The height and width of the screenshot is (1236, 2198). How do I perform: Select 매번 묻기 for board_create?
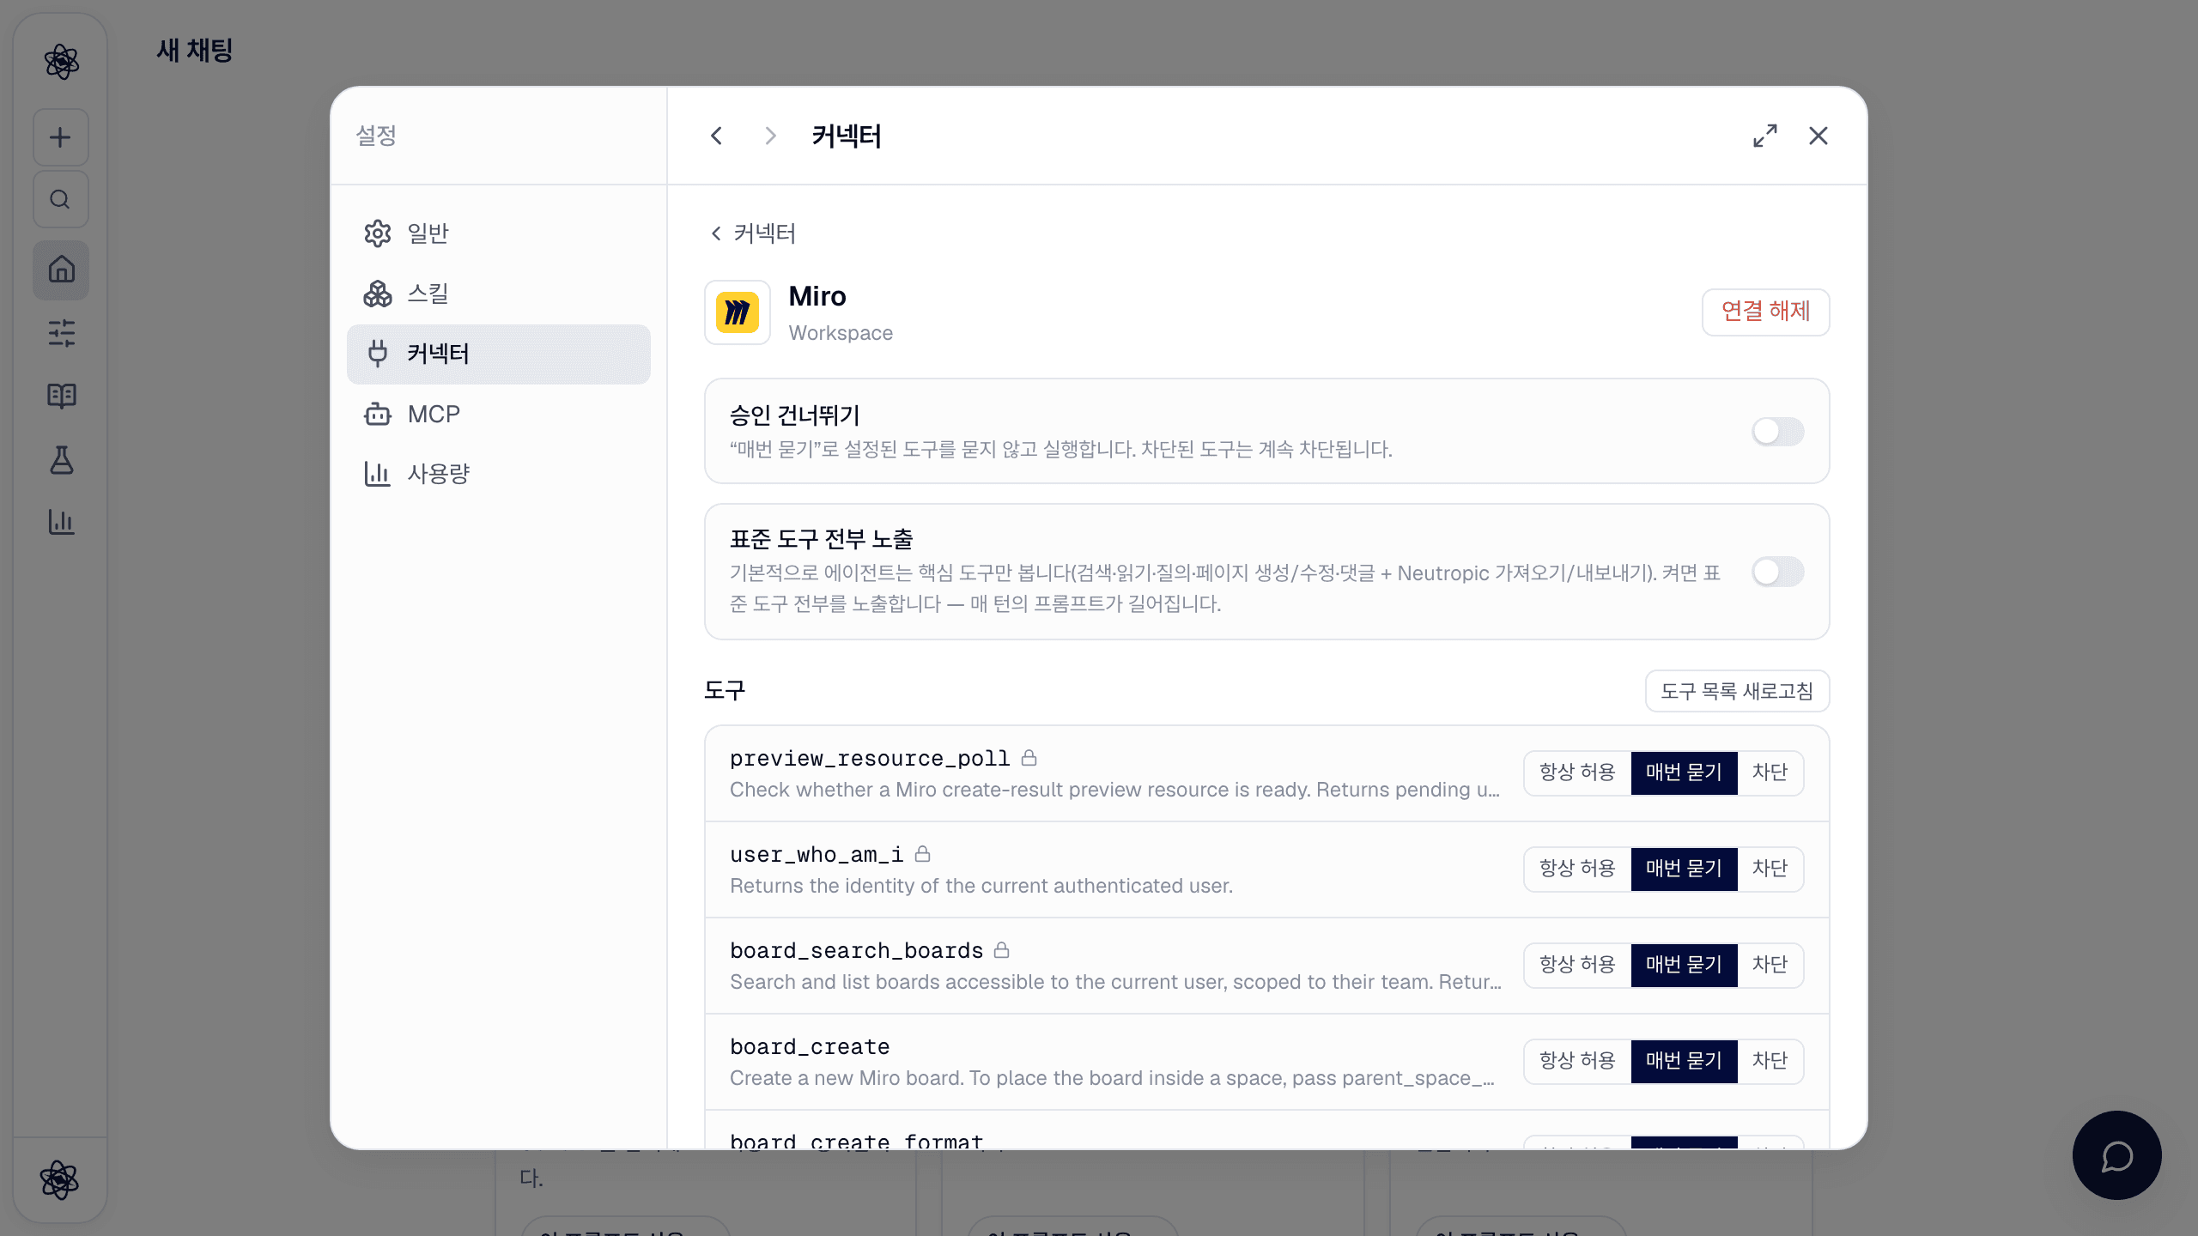coord(1684,1061)
